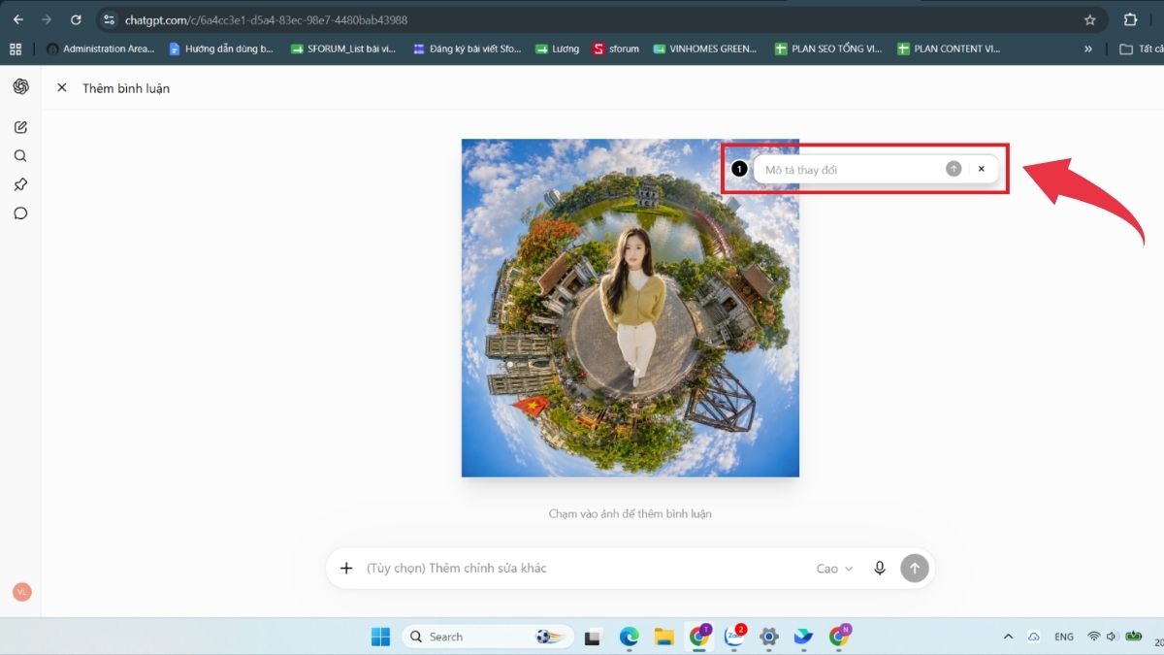1164x655 pixels.
Task: Dismiss the comment box with its X
Action: pos(981,169)
